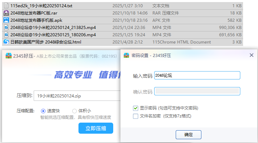The width and height of the screenshot is (258, 143).
Task: Click the 压缩到 filename field 19小米粒20250124.zip
Action: [77, 96]
